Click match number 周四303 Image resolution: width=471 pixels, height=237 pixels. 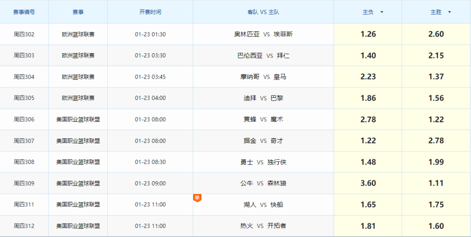point(24,55)
